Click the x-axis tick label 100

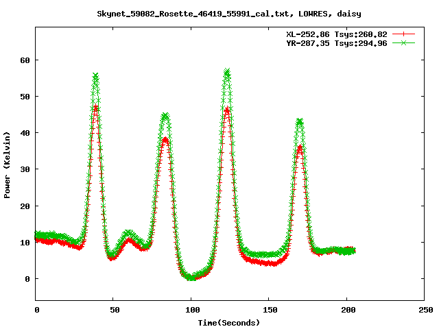pyautogui.click(x=193, y=310)
